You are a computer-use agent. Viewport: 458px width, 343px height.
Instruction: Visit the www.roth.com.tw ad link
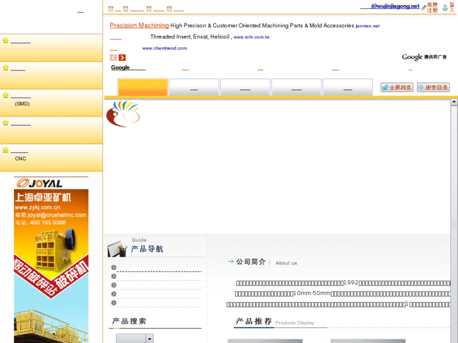tap(251, 37)
